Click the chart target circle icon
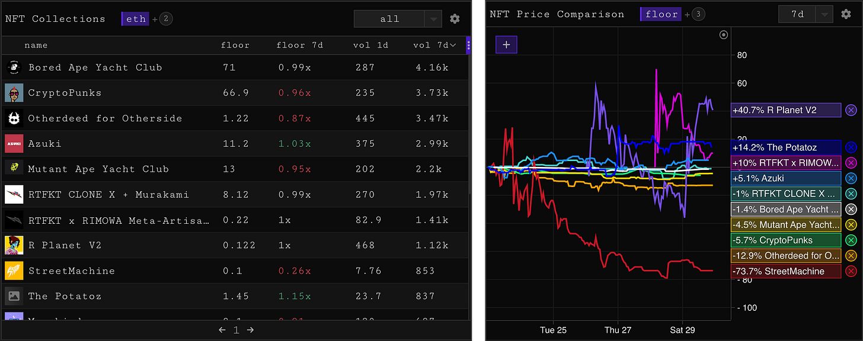Image resolution: width=863 pixels, height=341 pixels. [x=723, y=35]
